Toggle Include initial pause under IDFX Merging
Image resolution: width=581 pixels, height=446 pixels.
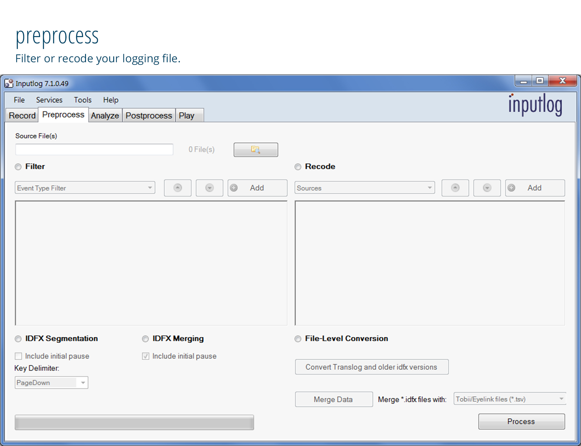tap(146, 356)
